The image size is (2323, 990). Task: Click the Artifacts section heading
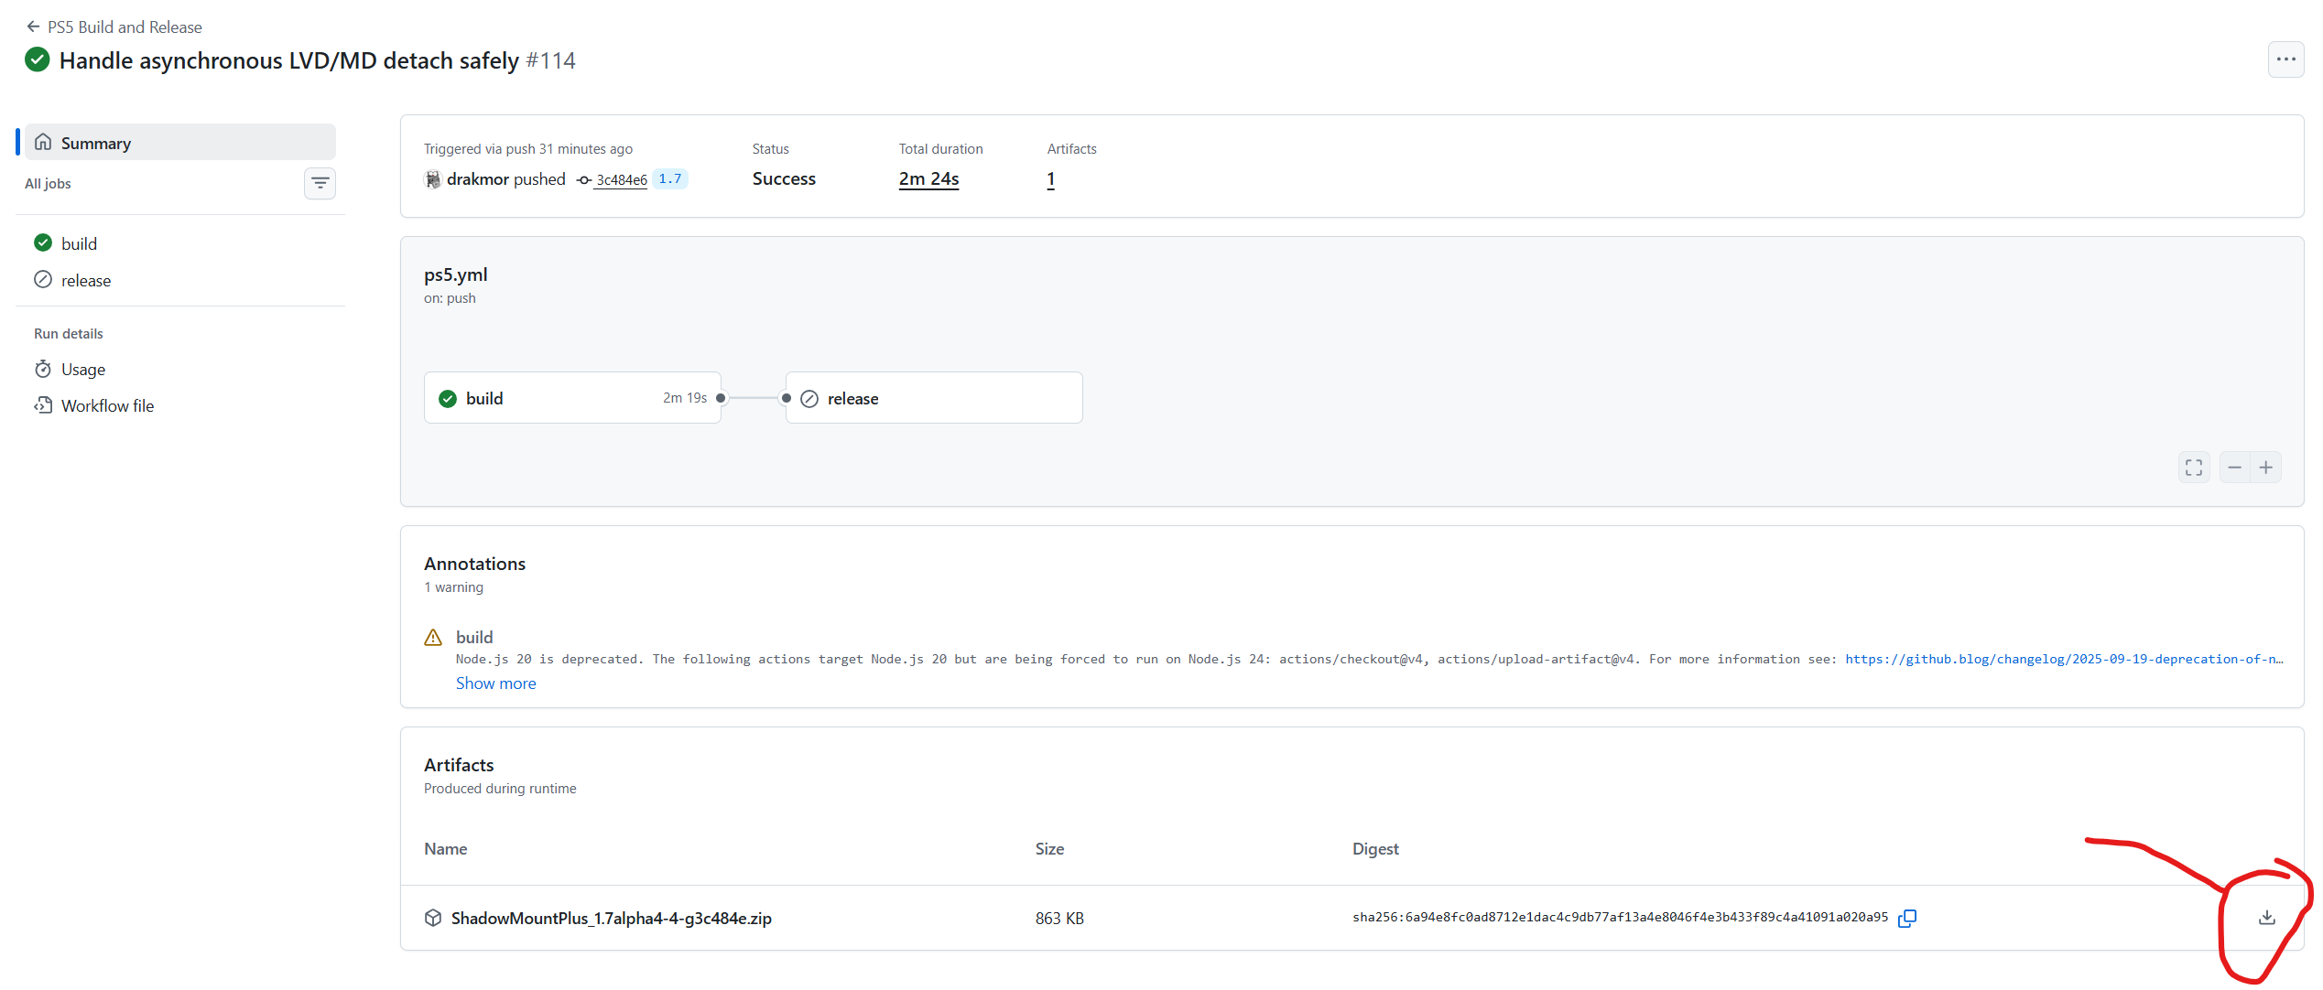point(459,765)
